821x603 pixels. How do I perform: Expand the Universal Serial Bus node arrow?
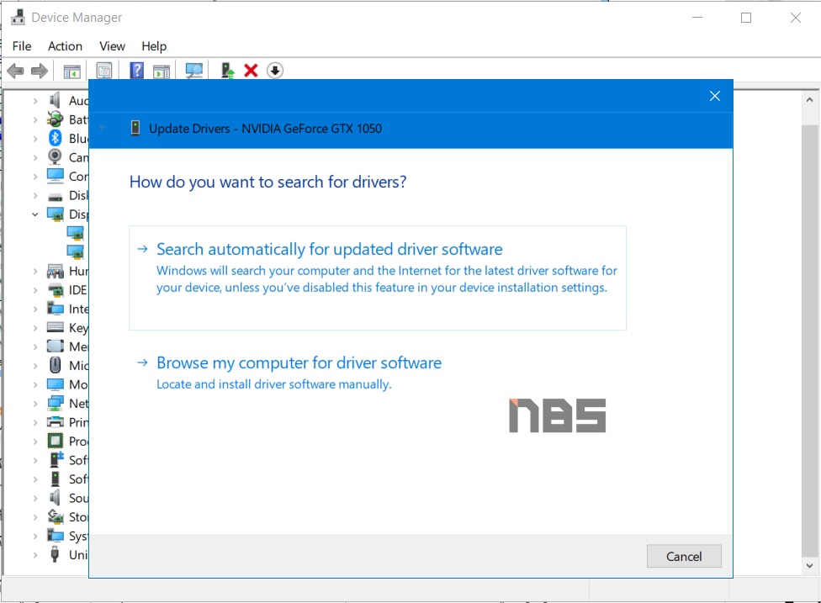tap(35, 555)
